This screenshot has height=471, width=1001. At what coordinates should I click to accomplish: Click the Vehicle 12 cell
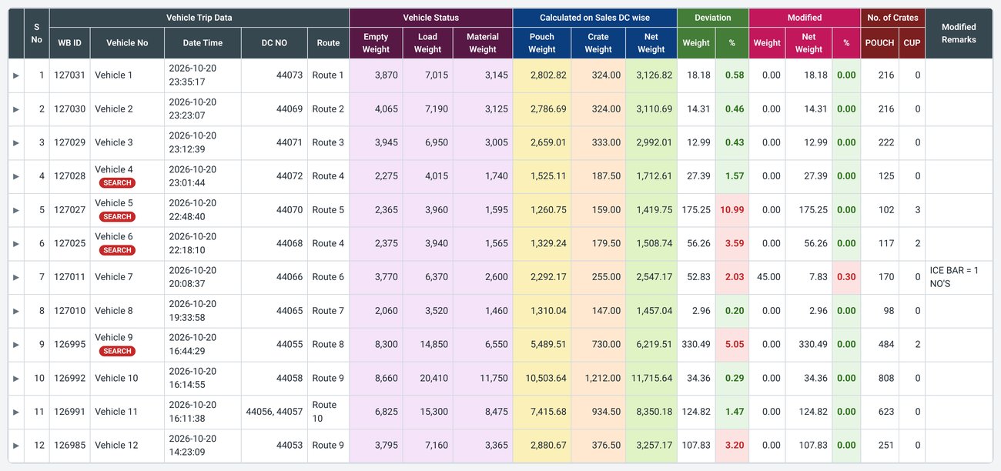[127, 446]
